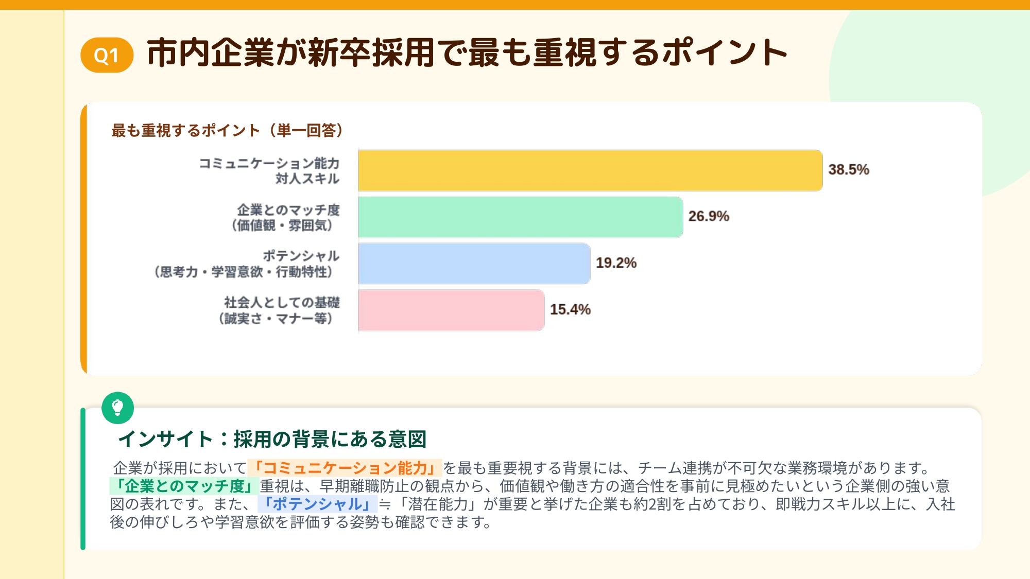The height and width of the screenshot is (579, 1030).
Task: Click the orange Q1 badge
Action: pos(107,55)
